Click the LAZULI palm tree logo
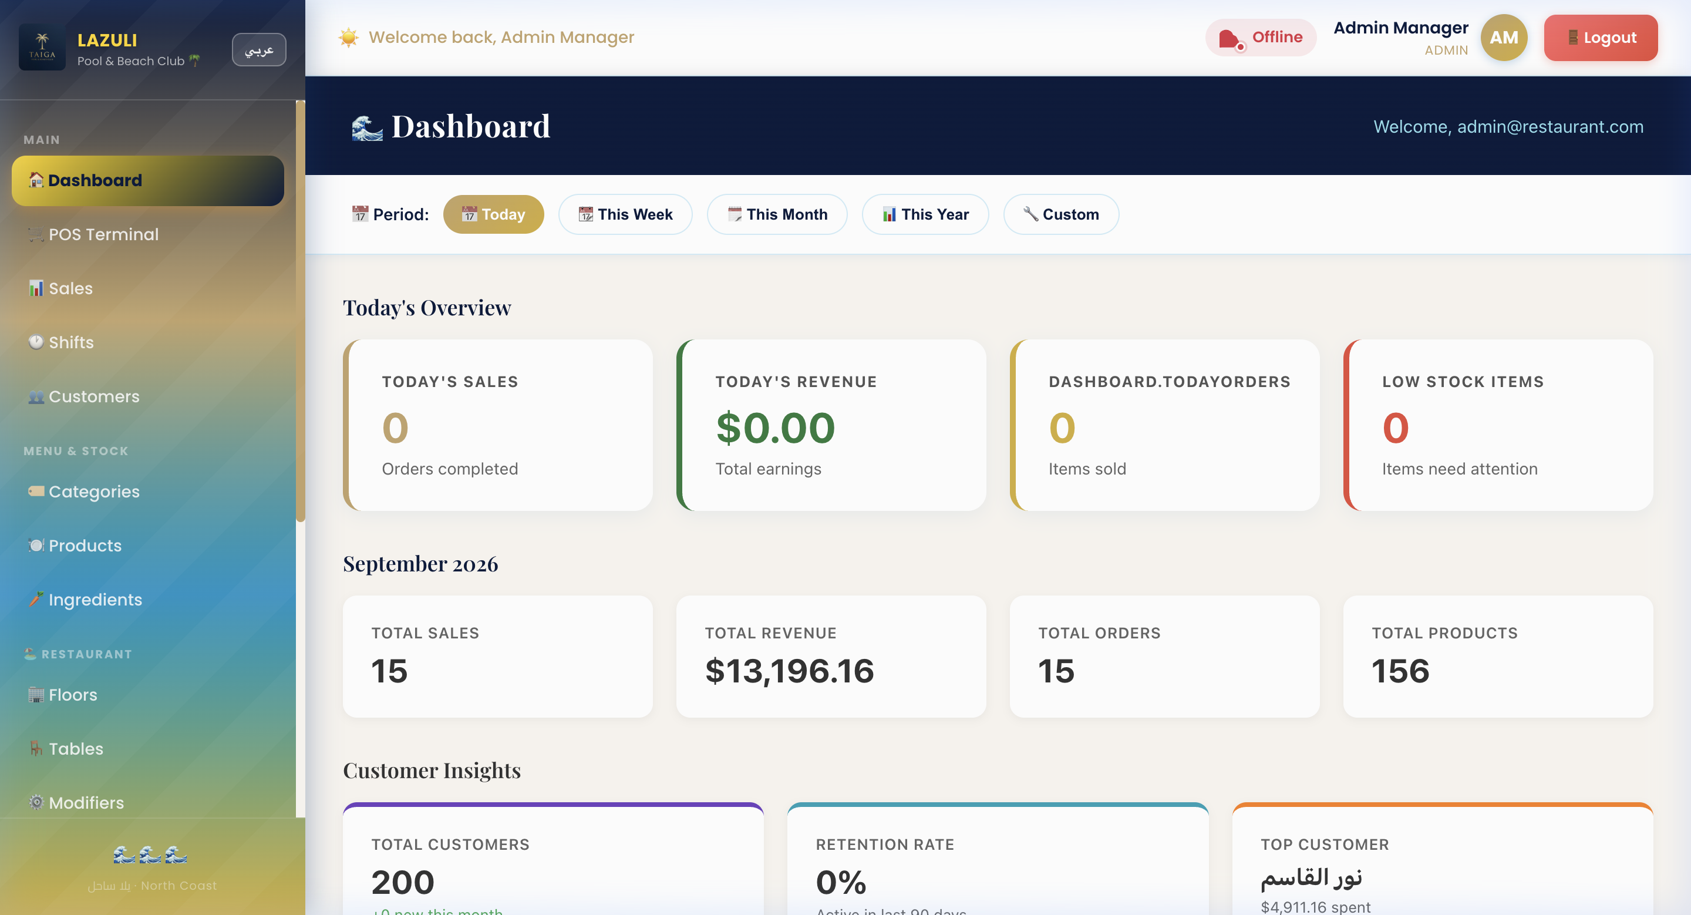The image size is (1691, 915). point(42,48)
